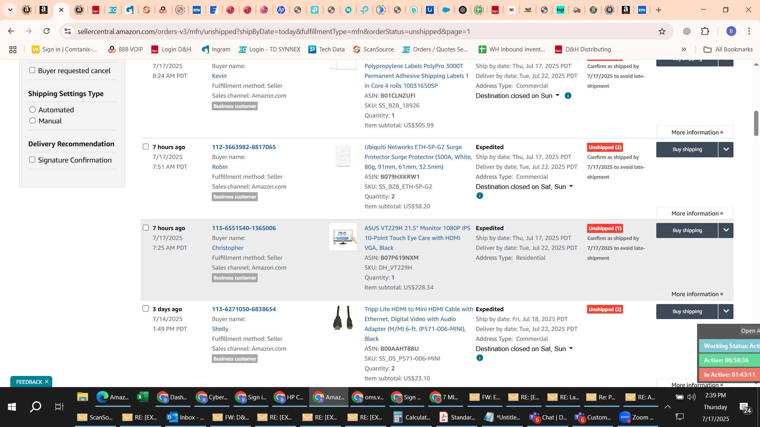Viewport: 760px width, 427px height.
Task: Open the Chrome three-dot menu
Action: point(749,31)
